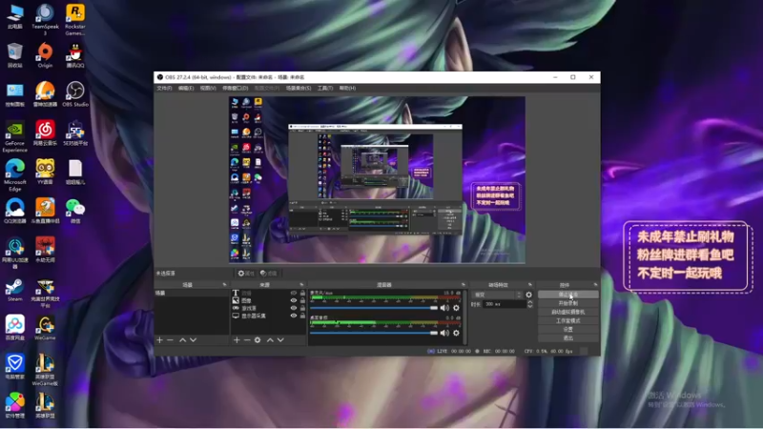
Task: Toggle the lock on the text source row
Action: pos(302,293)
